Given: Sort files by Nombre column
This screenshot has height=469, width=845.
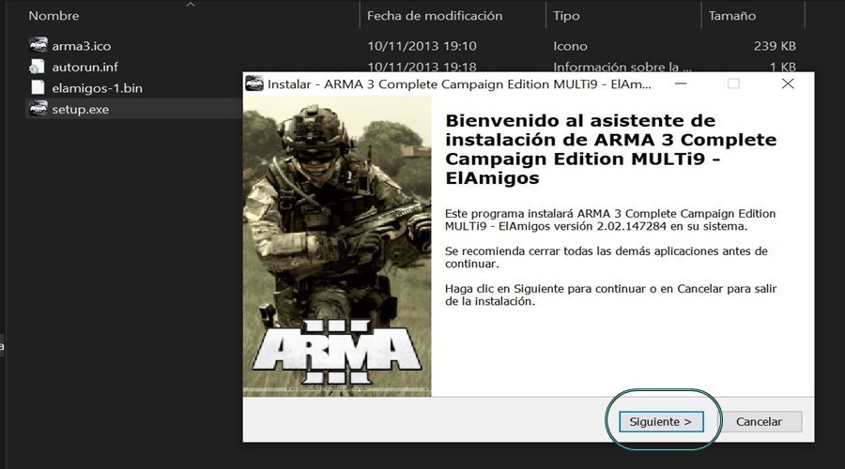Looking at the screenshot, I should [54, 16].
